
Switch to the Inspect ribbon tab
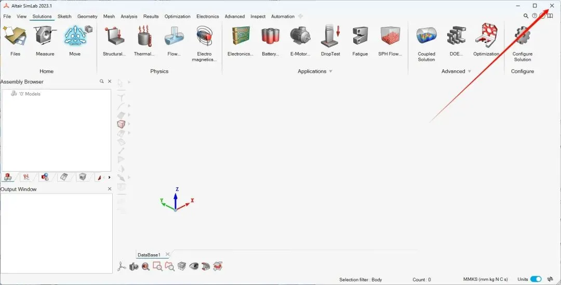click(258, 17)
